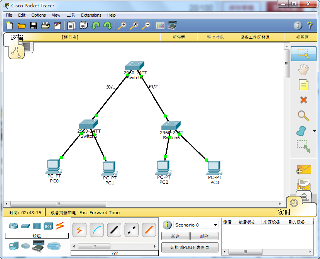This screenshot has height=259, width=320.
Task: Select the Undo arrow on the toolbar
Action: coord(96,26)
